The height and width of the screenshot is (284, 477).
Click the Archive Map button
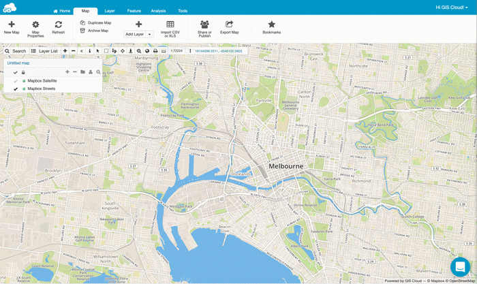tap(95, 31)
